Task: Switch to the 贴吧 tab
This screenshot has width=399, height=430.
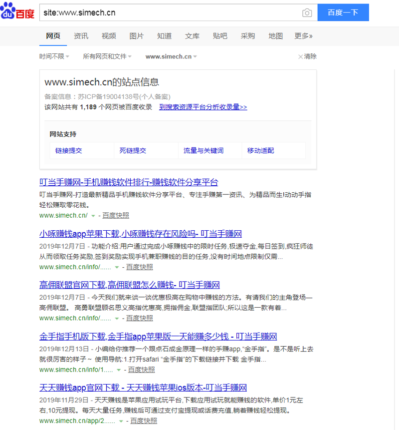Action: point(220,36)
